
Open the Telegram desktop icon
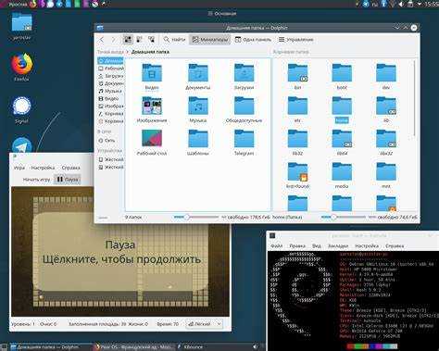tap(21, 145)
